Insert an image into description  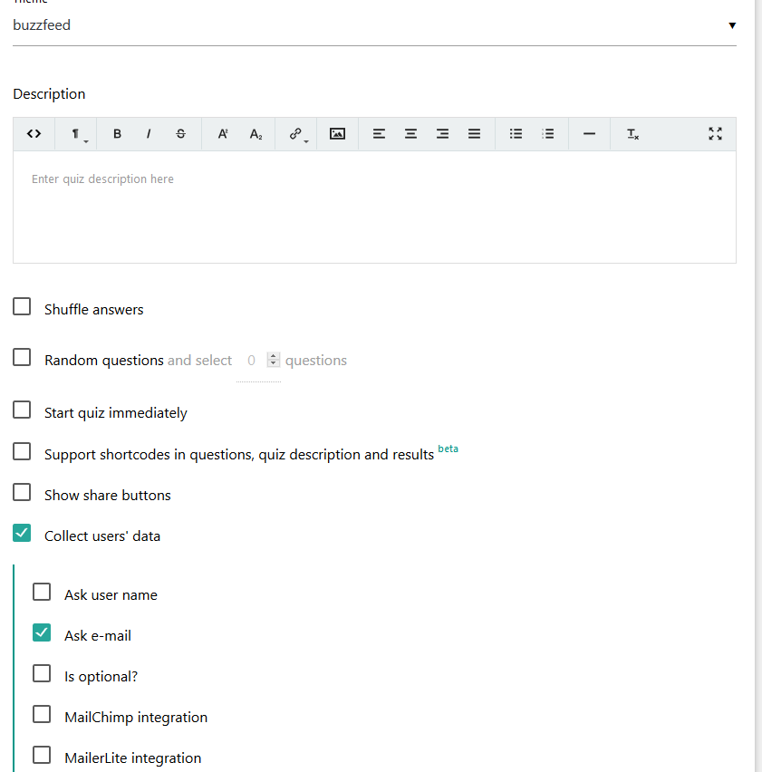point(337,134)
